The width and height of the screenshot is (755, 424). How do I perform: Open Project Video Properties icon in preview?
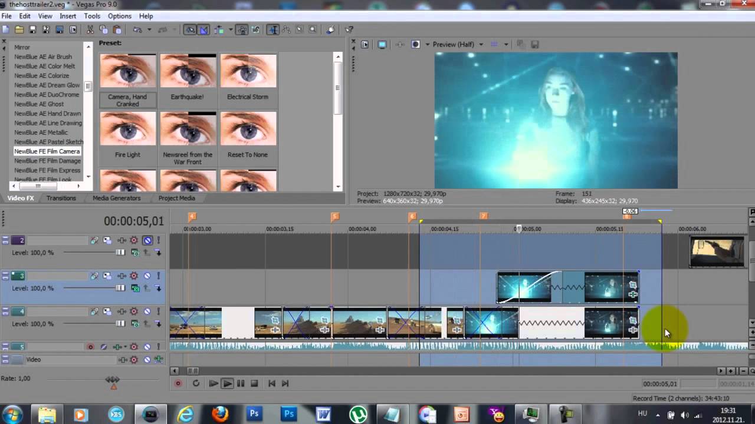click(x=365, y=44)
